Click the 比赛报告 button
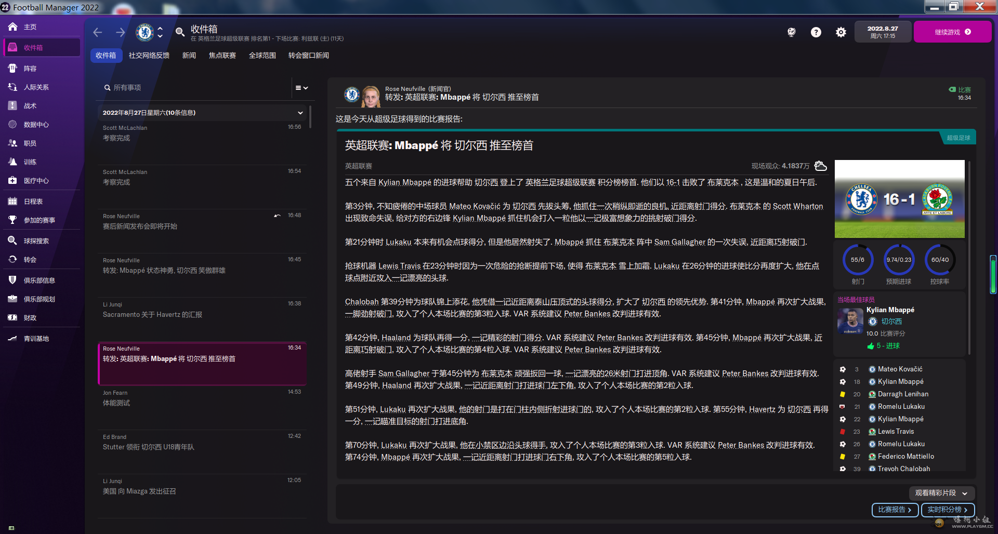Viewport: 998px width, 534px height. pos(895,510)
